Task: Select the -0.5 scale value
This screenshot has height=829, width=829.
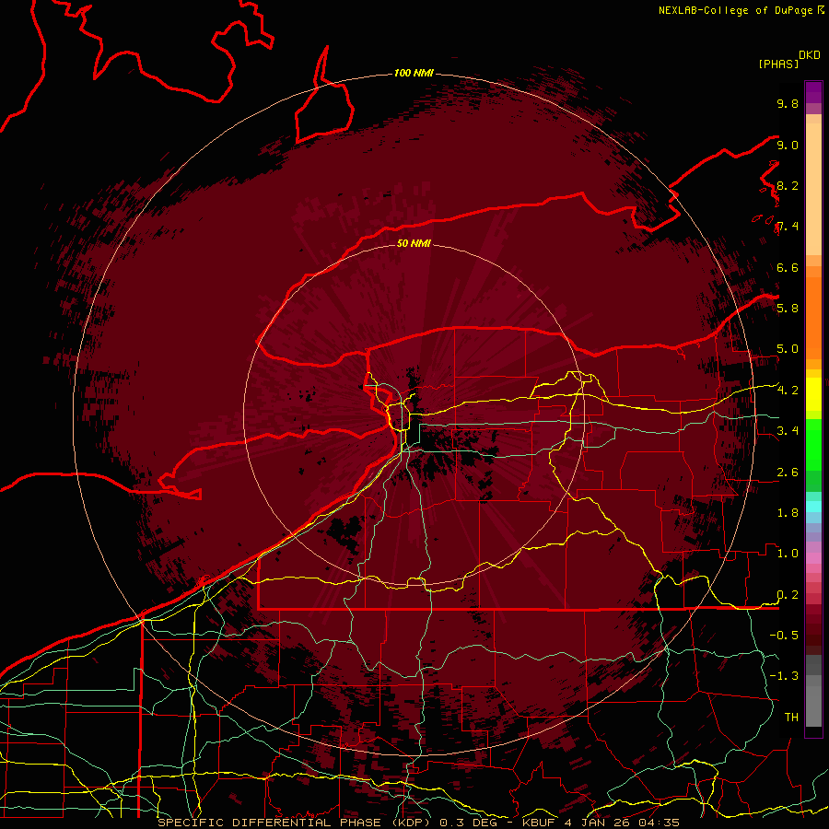Action: [784, 636]
